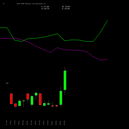Select the 04 Dec date label
Viewport: 129px width, 129px height.
64,123
